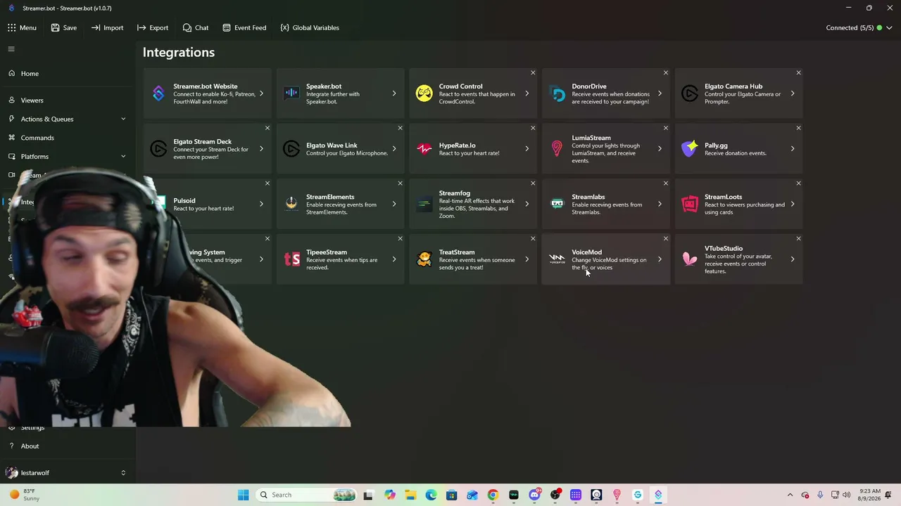Click the Elgato Camera Hub logo icon
Image resolution: width=901 pixels, height=506 pixels.
coord(690,93)
